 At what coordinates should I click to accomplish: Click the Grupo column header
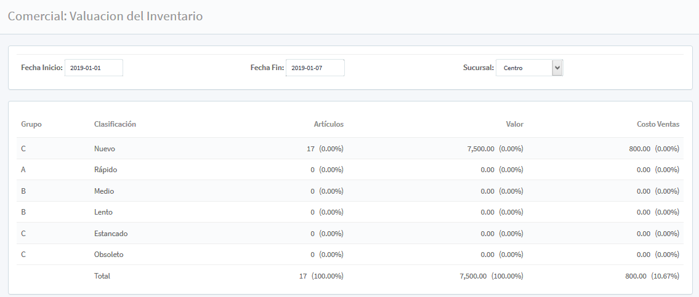point(31,124)
